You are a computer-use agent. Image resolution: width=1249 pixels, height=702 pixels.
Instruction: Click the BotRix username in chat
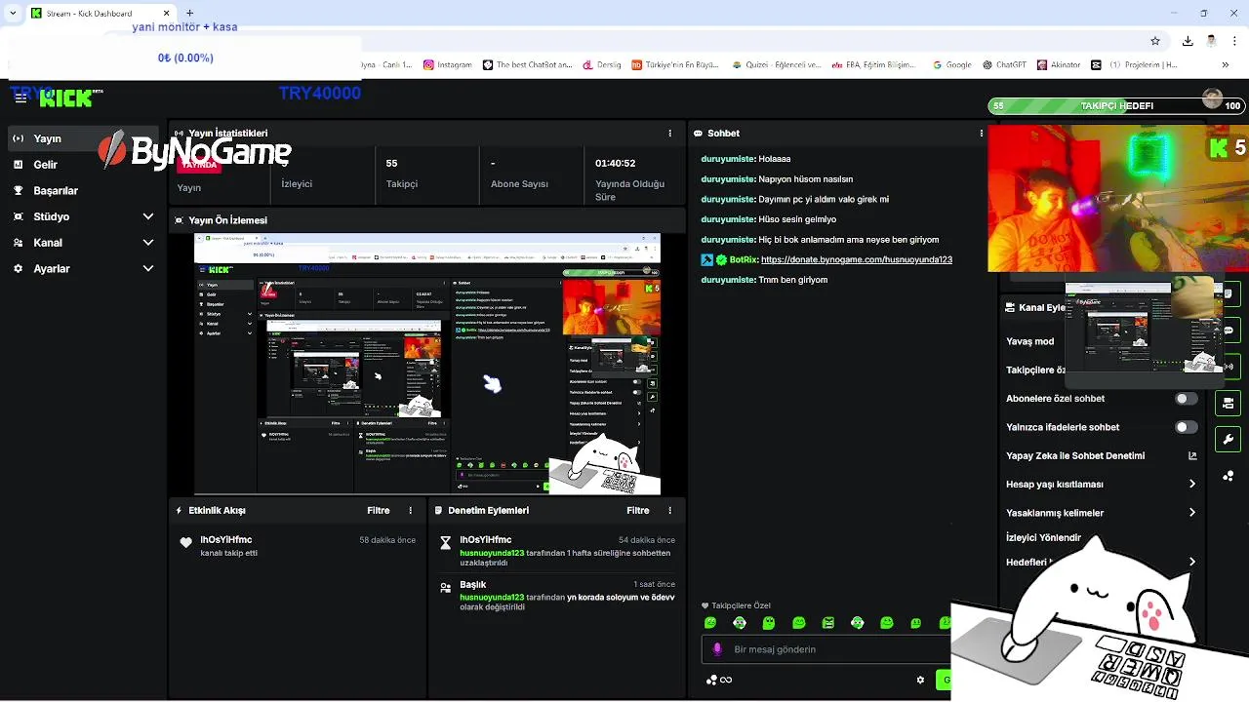[743, 259]
